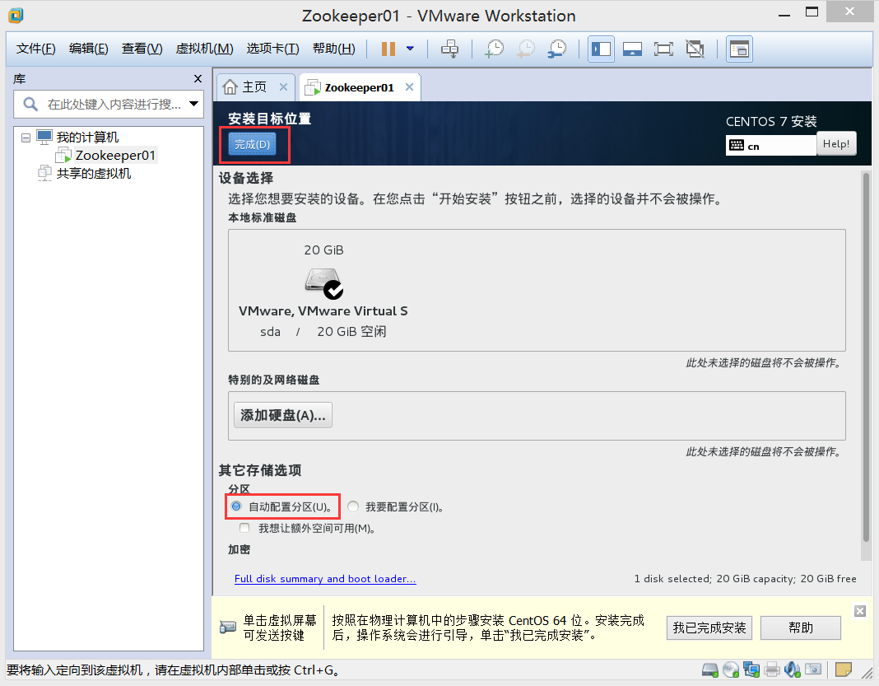Select the 20 GiB VMware virtual disk sda
Viewport: 879px width, 686px height.
point(323,291)
